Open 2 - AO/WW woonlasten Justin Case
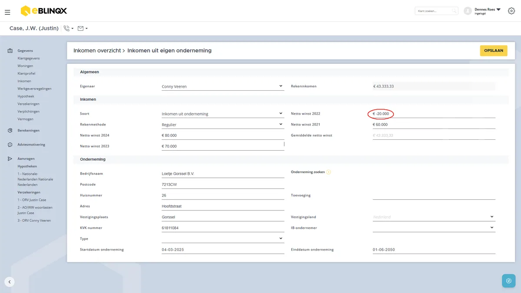 (x=35, y=210)
